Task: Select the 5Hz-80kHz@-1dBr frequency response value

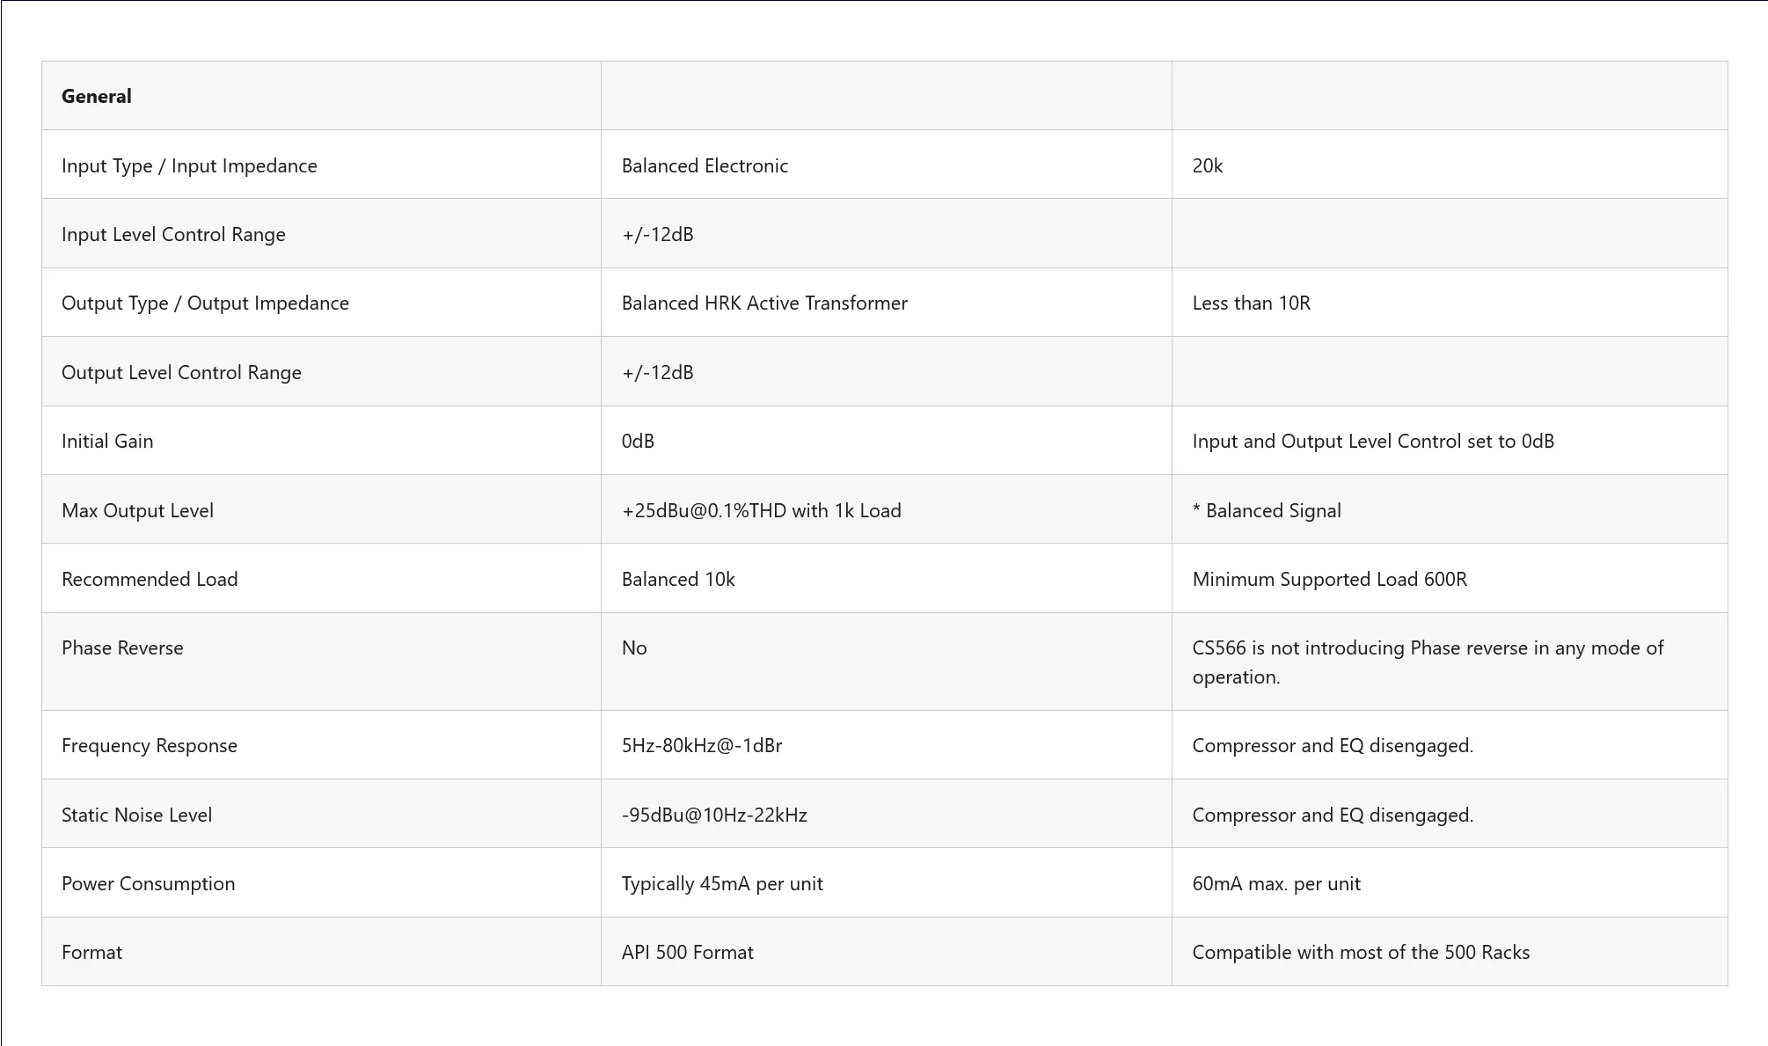Action: tap(701, 745)
